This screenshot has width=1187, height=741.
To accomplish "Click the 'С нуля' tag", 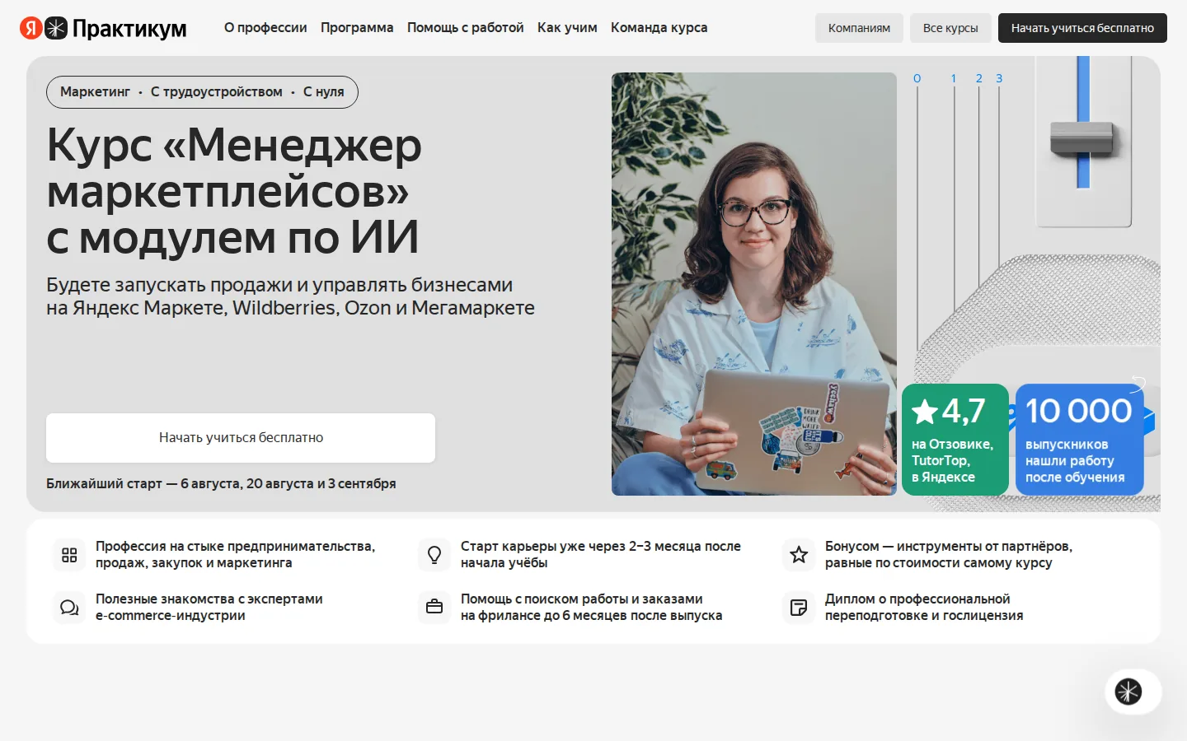I will pos(323,91).
